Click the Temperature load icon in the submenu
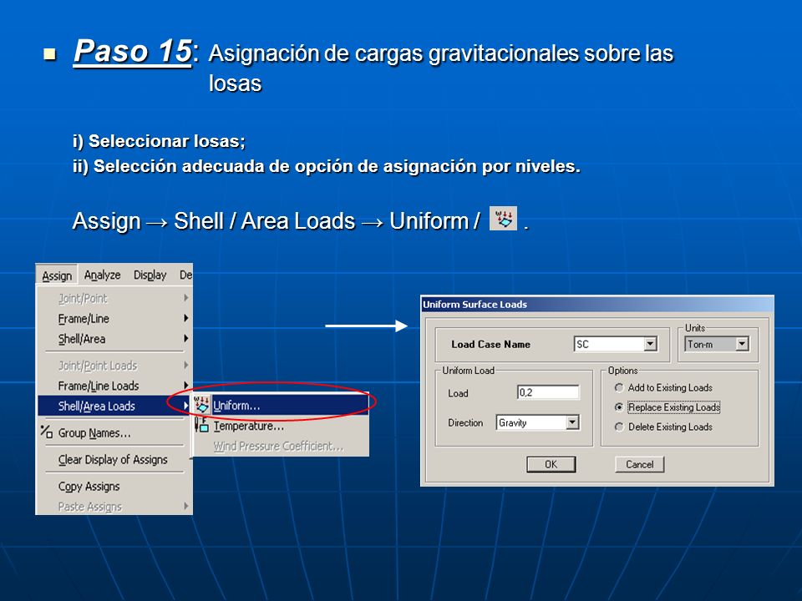This screenshot has height=601, width=802. [x=201, y=425]
